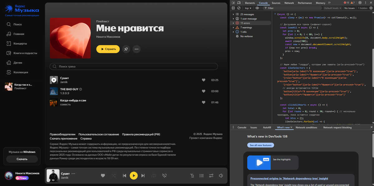Open the Справка footer link
Image resolution: width=374 pixels, height=186 pixels.
[x=86, y=138]
